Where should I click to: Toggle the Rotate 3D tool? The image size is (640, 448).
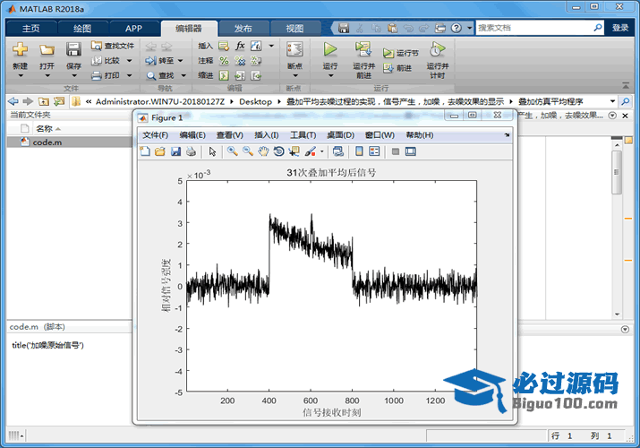click(278, 151)
